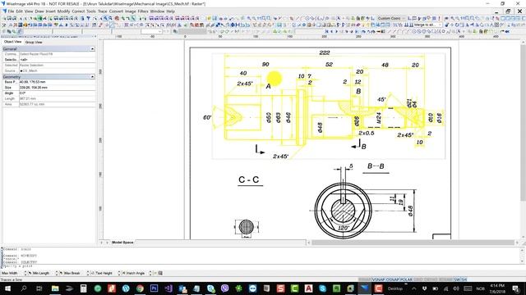Collapse the General properties section
The image size is (526, 295).
point(92,49)
